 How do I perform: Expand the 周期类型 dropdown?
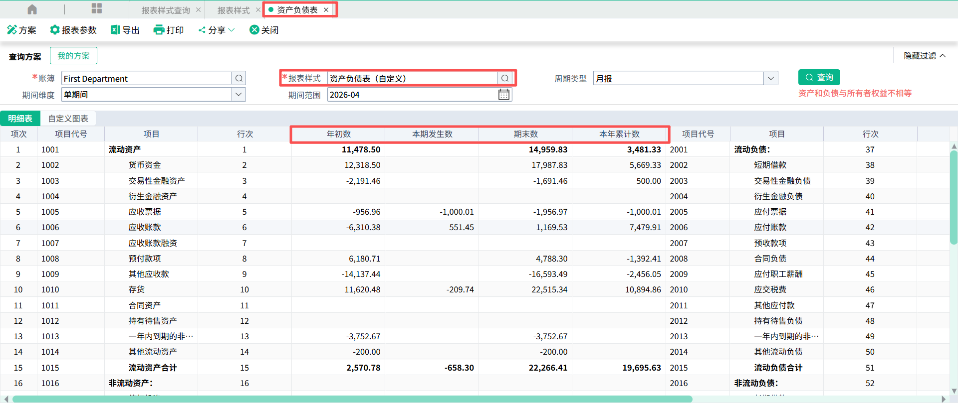pyautogui.click(x=771, y=78)
